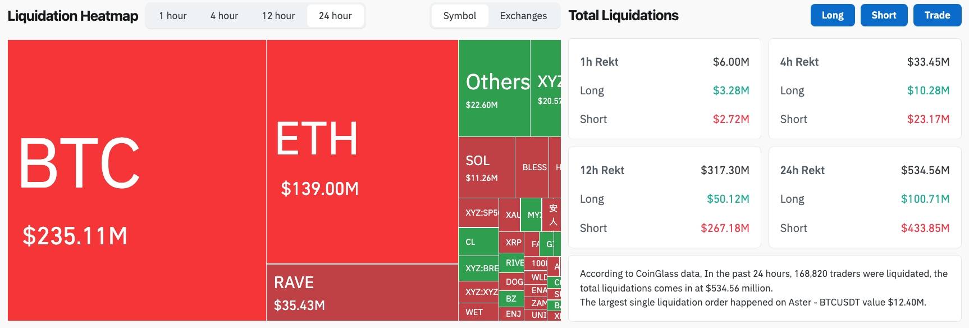Select the 12 hour timeframe

coord(279,16)
